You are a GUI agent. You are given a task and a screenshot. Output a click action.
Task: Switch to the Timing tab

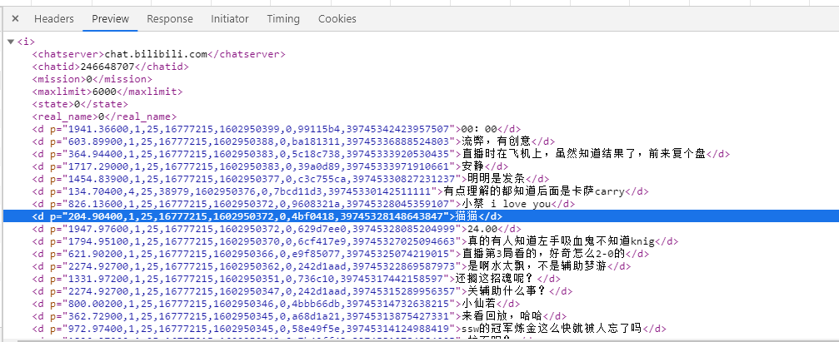click(x=283, y=18)
